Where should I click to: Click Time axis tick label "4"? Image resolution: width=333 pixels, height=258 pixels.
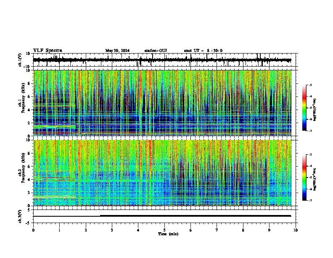point(138,230)
